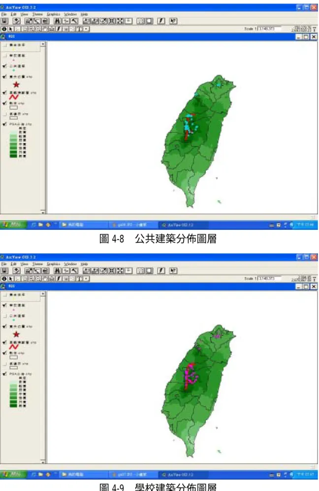Select the Pointer tool in 圖 4-8 window
This screenshot has width=319, height=491.
(11, 29)
